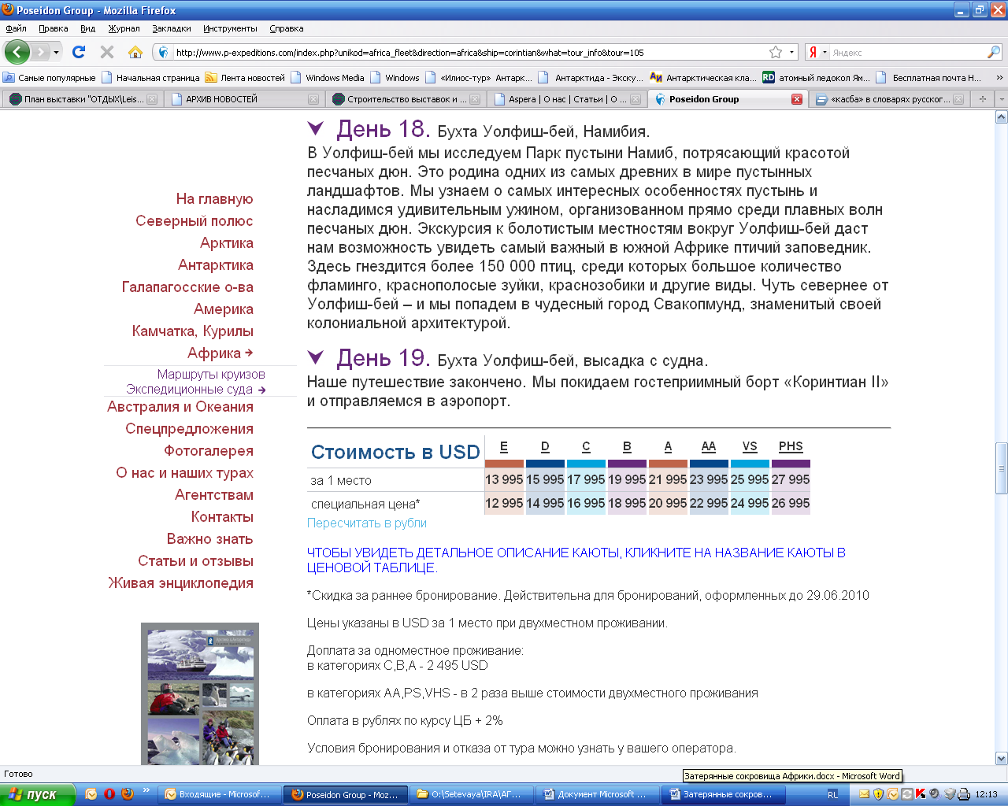Open the list-all-tabs dropdown arrow
Viewport: 1008px width, 806px height.
(1001, 99)
